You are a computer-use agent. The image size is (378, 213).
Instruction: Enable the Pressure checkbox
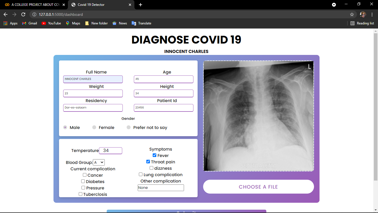click(x=83, y=188)
